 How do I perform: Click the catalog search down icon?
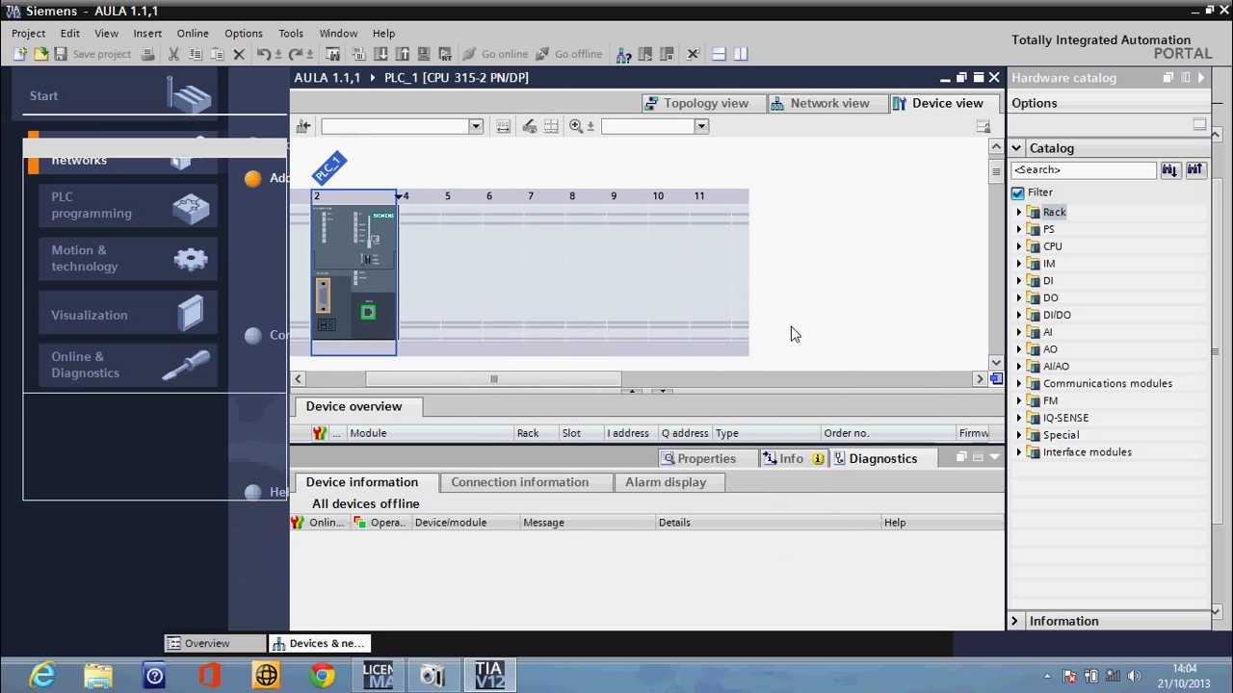click(1169, 170)
